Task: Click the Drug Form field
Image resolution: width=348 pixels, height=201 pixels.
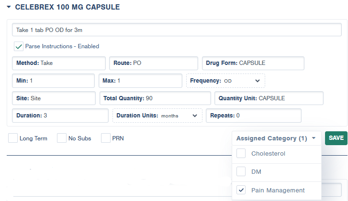Action: point(253,63)
